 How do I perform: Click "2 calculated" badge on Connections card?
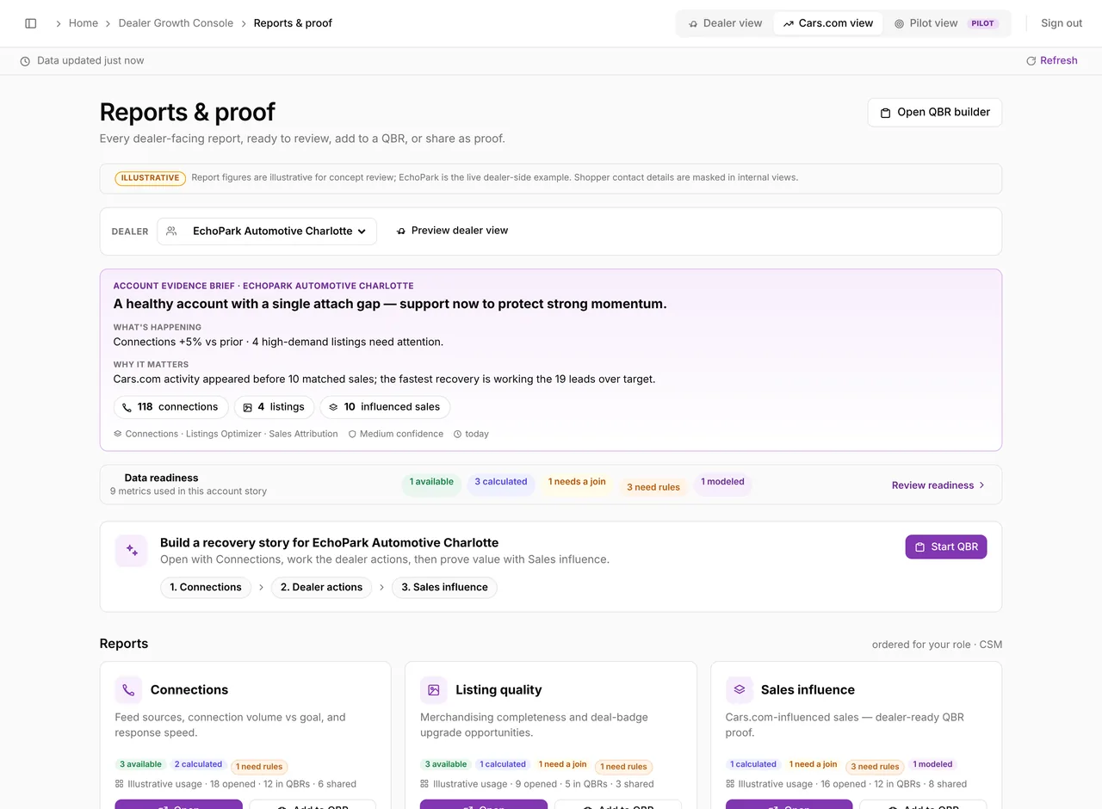(x=198, y=764)
